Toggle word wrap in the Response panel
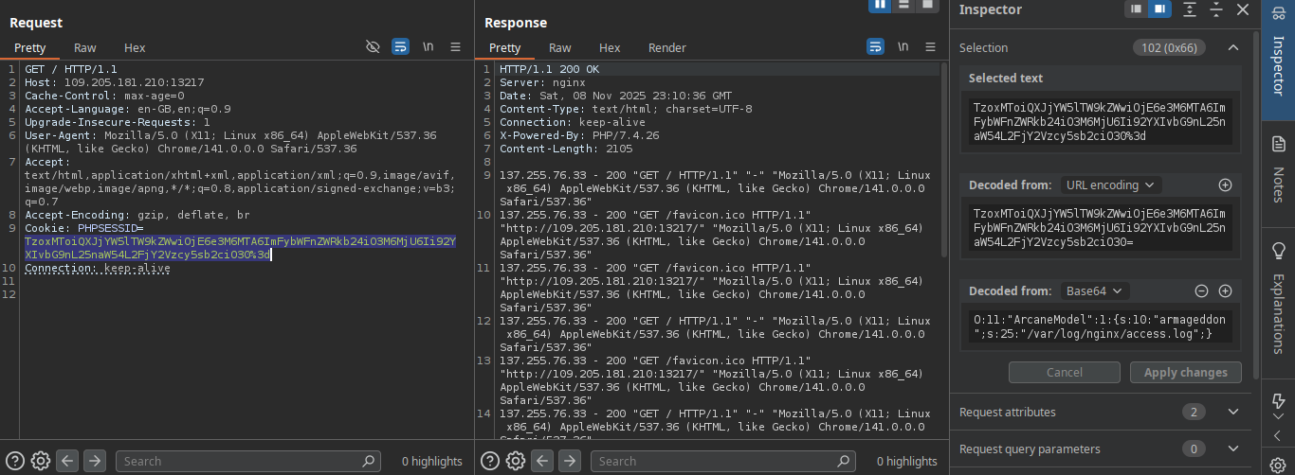Viewport: 1295px width, 475px height. coord(875,46)
